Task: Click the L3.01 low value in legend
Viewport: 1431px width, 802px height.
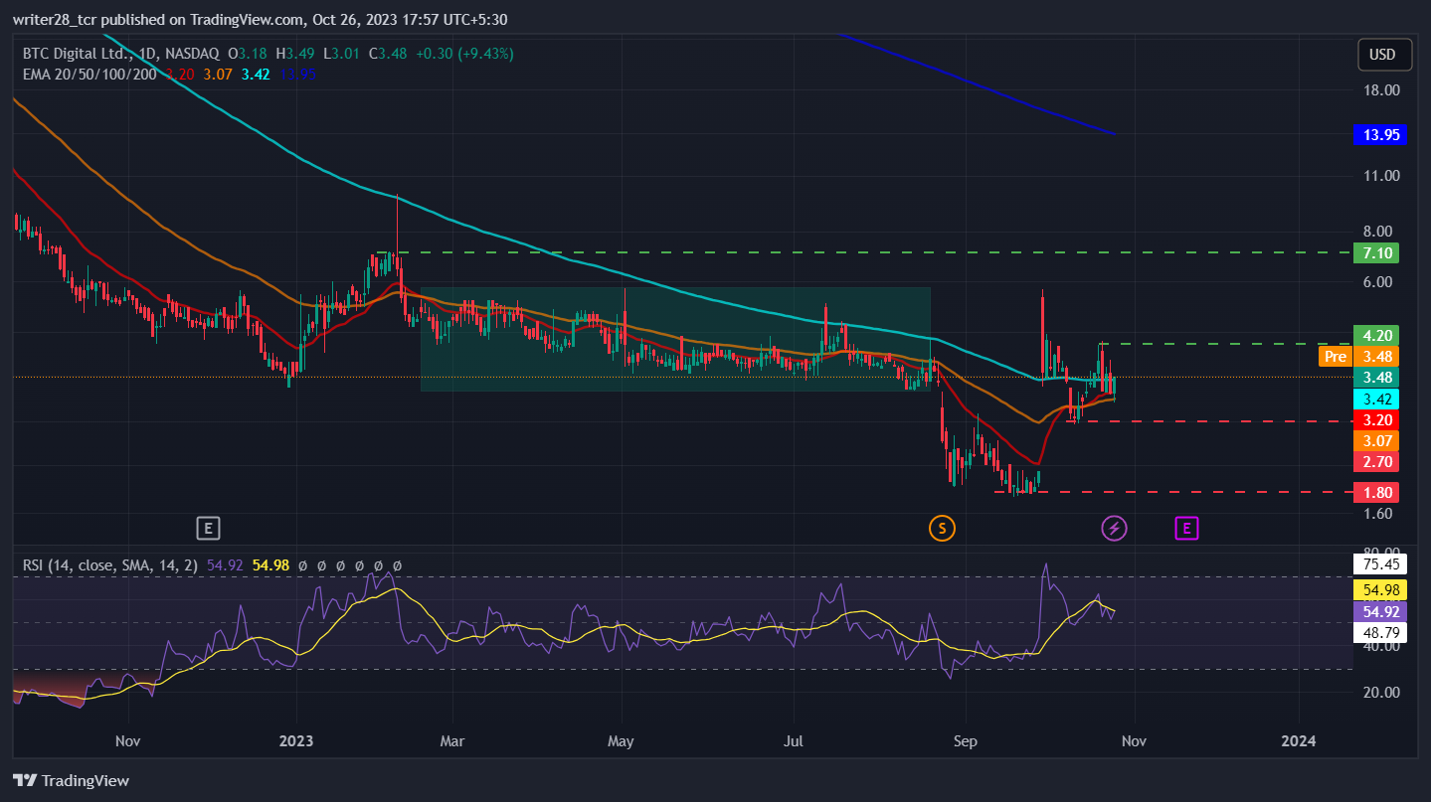Action: coord(341,54)
